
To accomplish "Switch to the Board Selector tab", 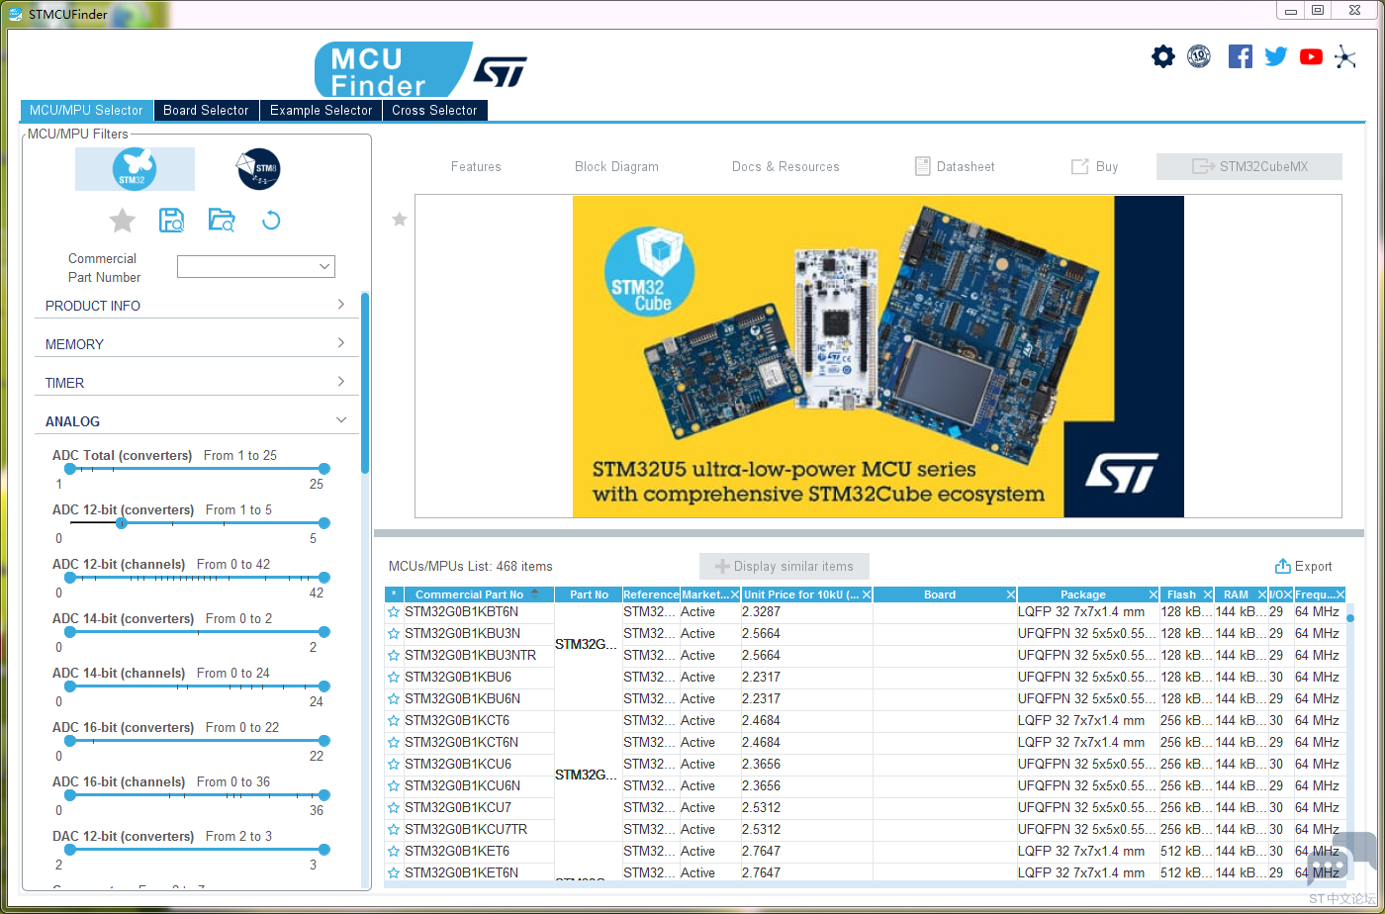I will [x=206, y=110].
